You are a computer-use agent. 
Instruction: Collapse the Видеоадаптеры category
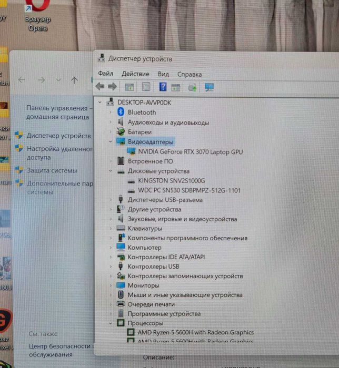click(111, 141)
